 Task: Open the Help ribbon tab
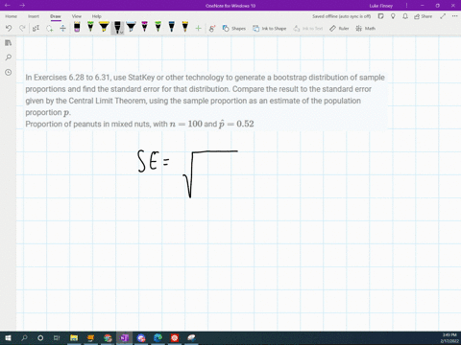coord(97,16)
